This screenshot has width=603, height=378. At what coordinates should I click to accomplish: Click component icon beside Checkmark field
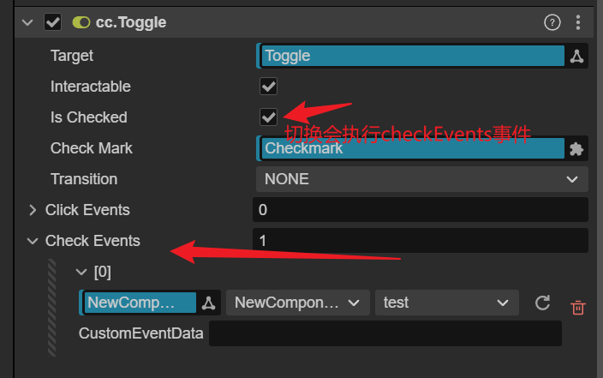coord(576,149)
